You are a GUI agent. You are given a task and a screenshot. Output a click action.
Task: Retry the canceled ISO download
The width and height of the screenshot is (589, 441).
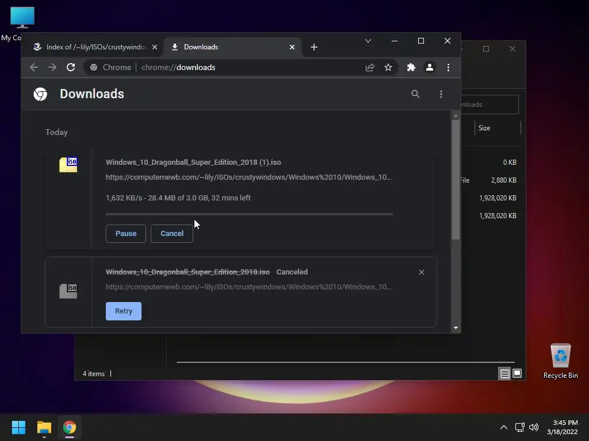coord(124,311)
